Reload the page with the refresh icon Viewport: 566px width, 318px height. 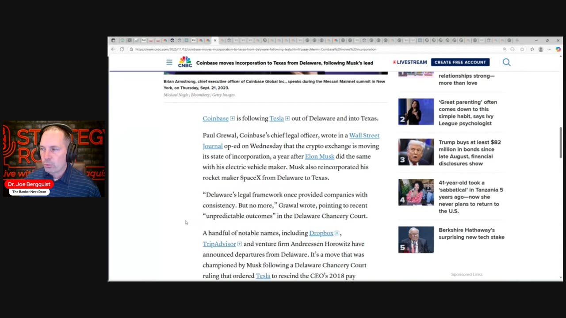122,49
